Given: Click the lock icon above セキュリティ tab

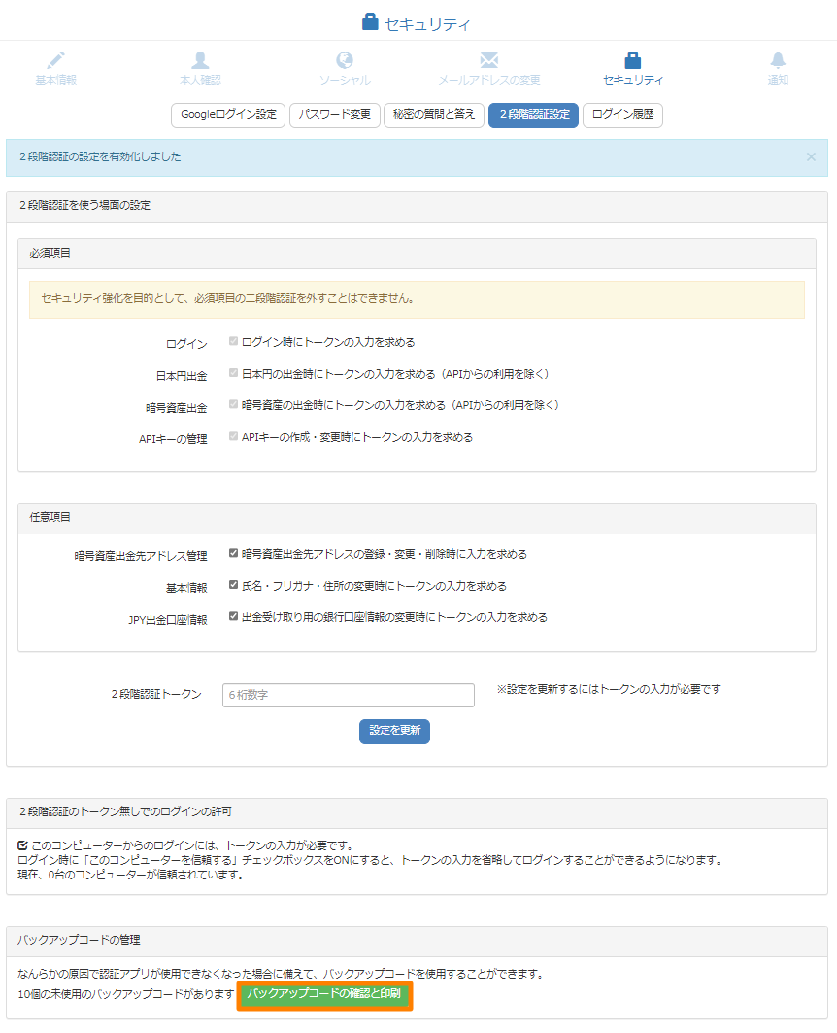Looking at the screenshot, I should (x=633, y=60).
